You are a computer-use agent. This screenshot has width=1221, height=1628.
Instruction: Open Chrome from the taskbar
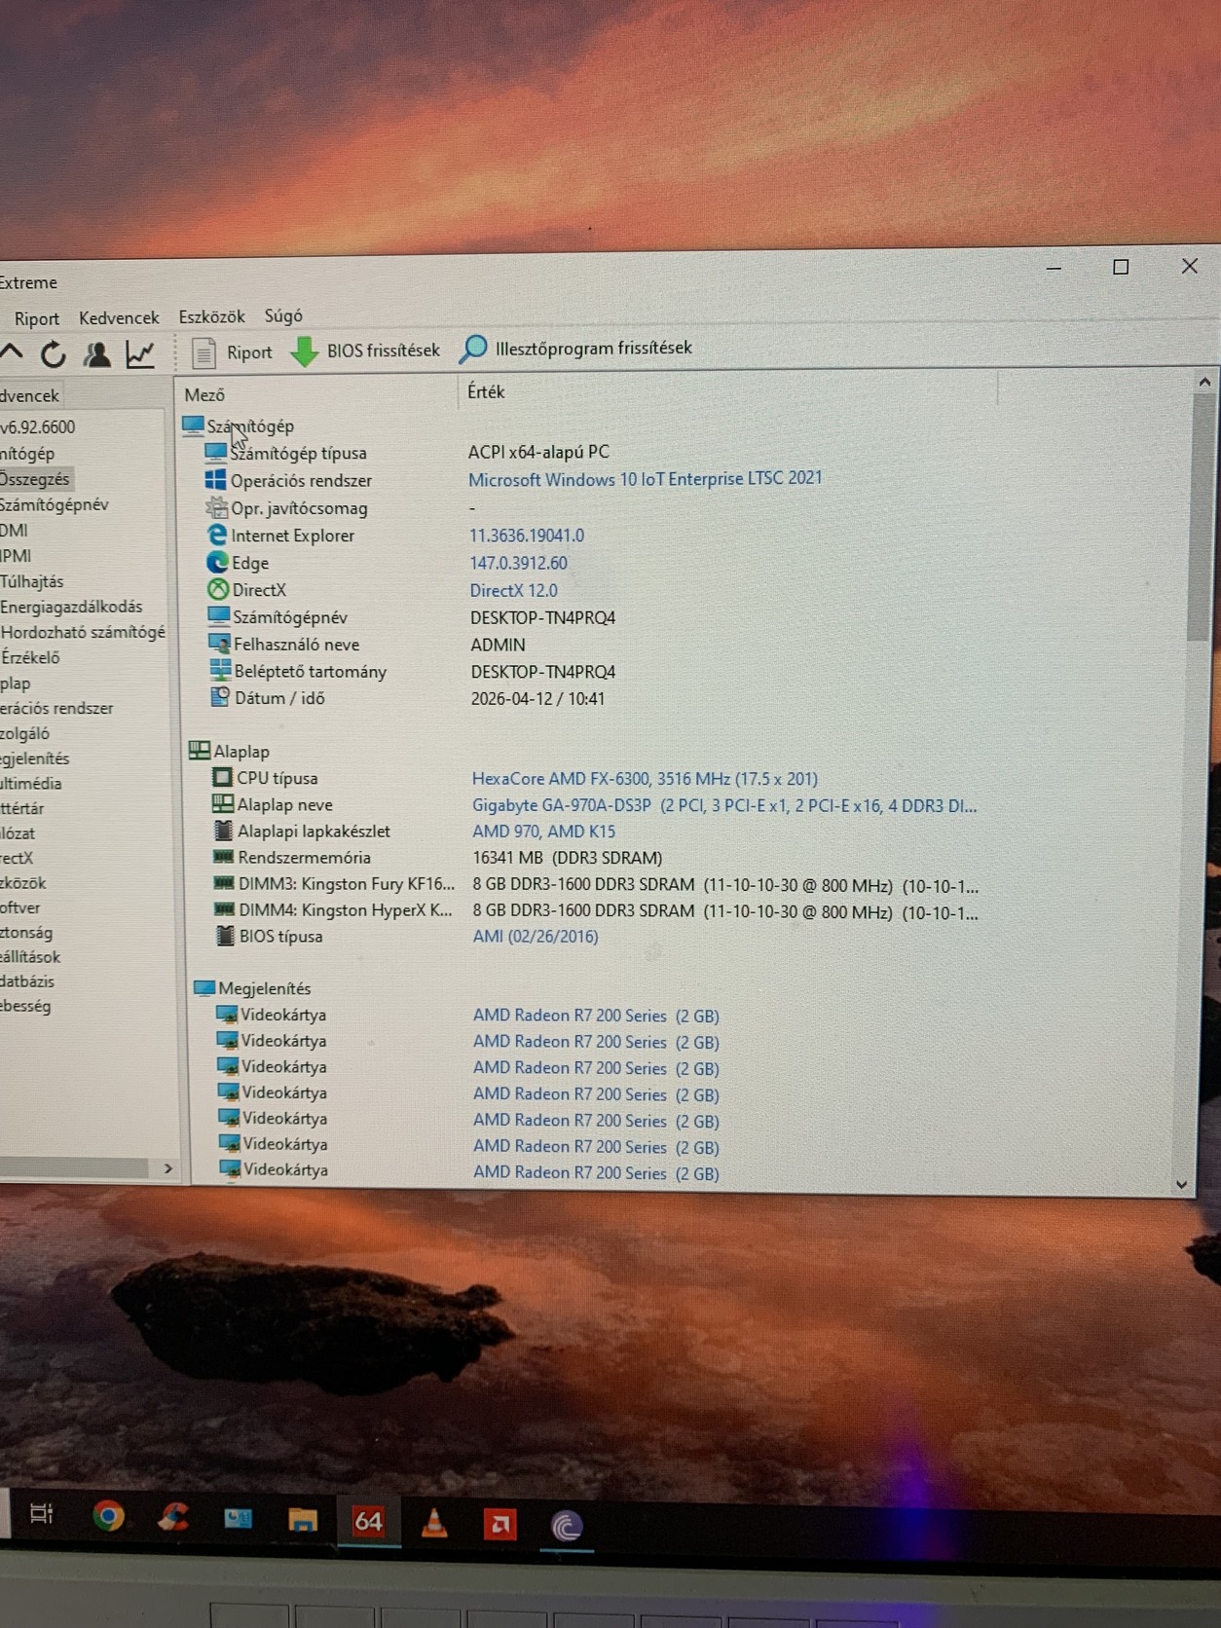(108, 1516)
